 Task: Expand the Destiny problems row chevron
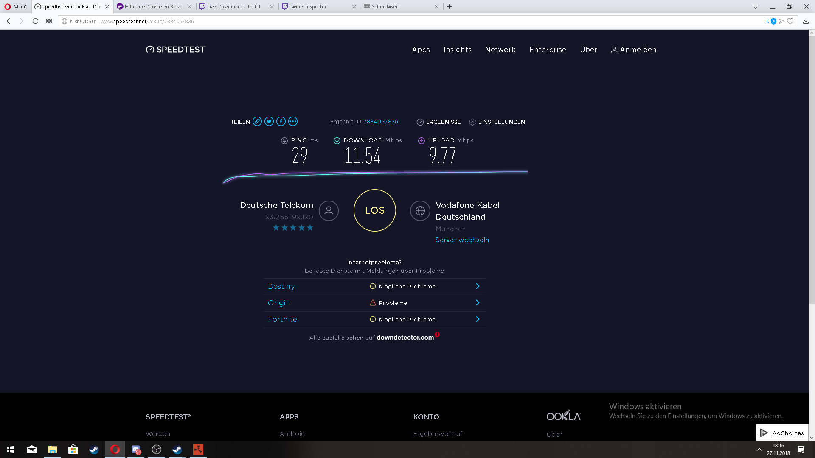point(478,286)
